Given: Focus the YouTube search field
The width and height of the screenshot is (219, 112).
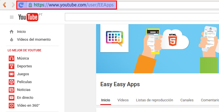Looking at the screenshot, I should [x=142, y=17].
